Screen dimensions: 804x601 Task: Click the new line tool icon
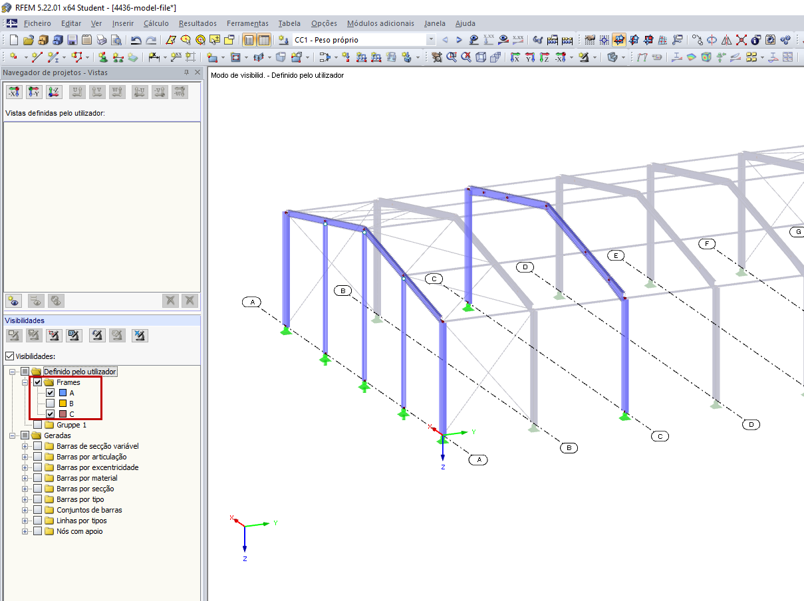tap(37, 57)
